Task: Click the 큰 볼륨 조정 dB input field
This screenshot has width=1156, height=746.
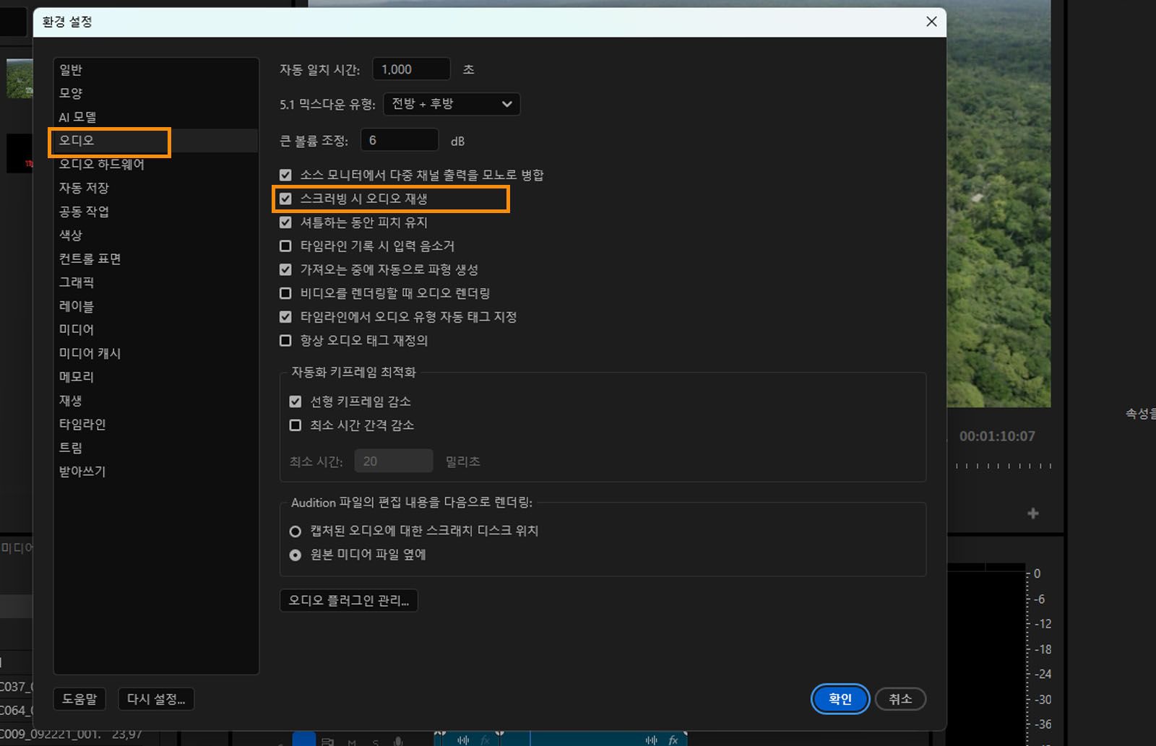Action: [x=399, y=139]
